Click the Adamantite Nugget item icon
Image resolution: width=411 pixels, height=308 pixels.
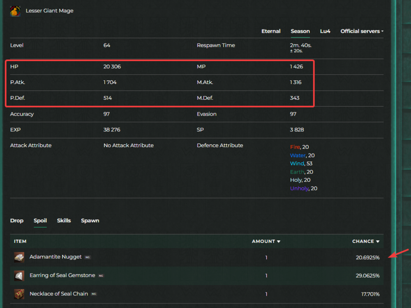click(19, 257)
